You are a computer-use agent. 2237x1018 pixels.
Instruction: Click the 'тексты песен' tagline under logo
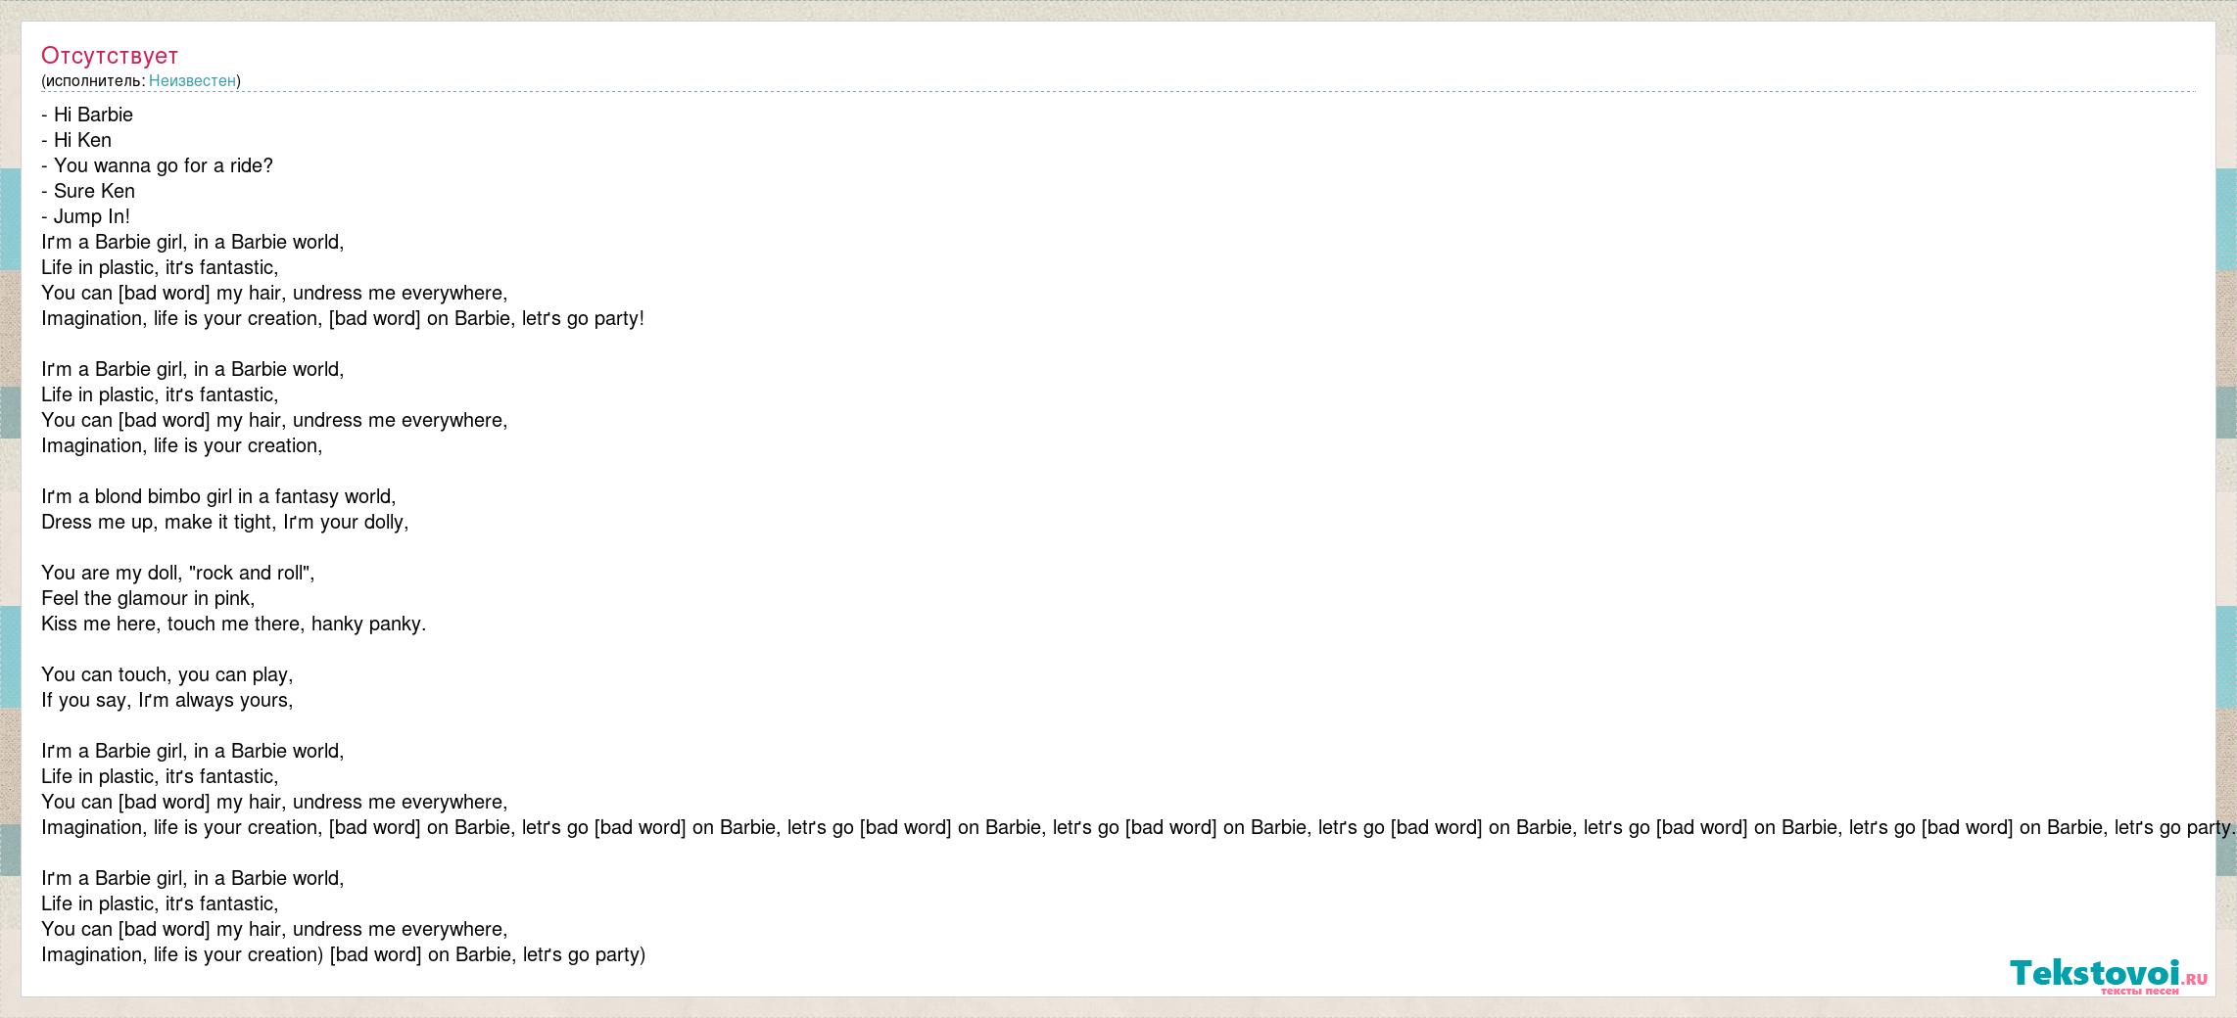(2139, 992)
